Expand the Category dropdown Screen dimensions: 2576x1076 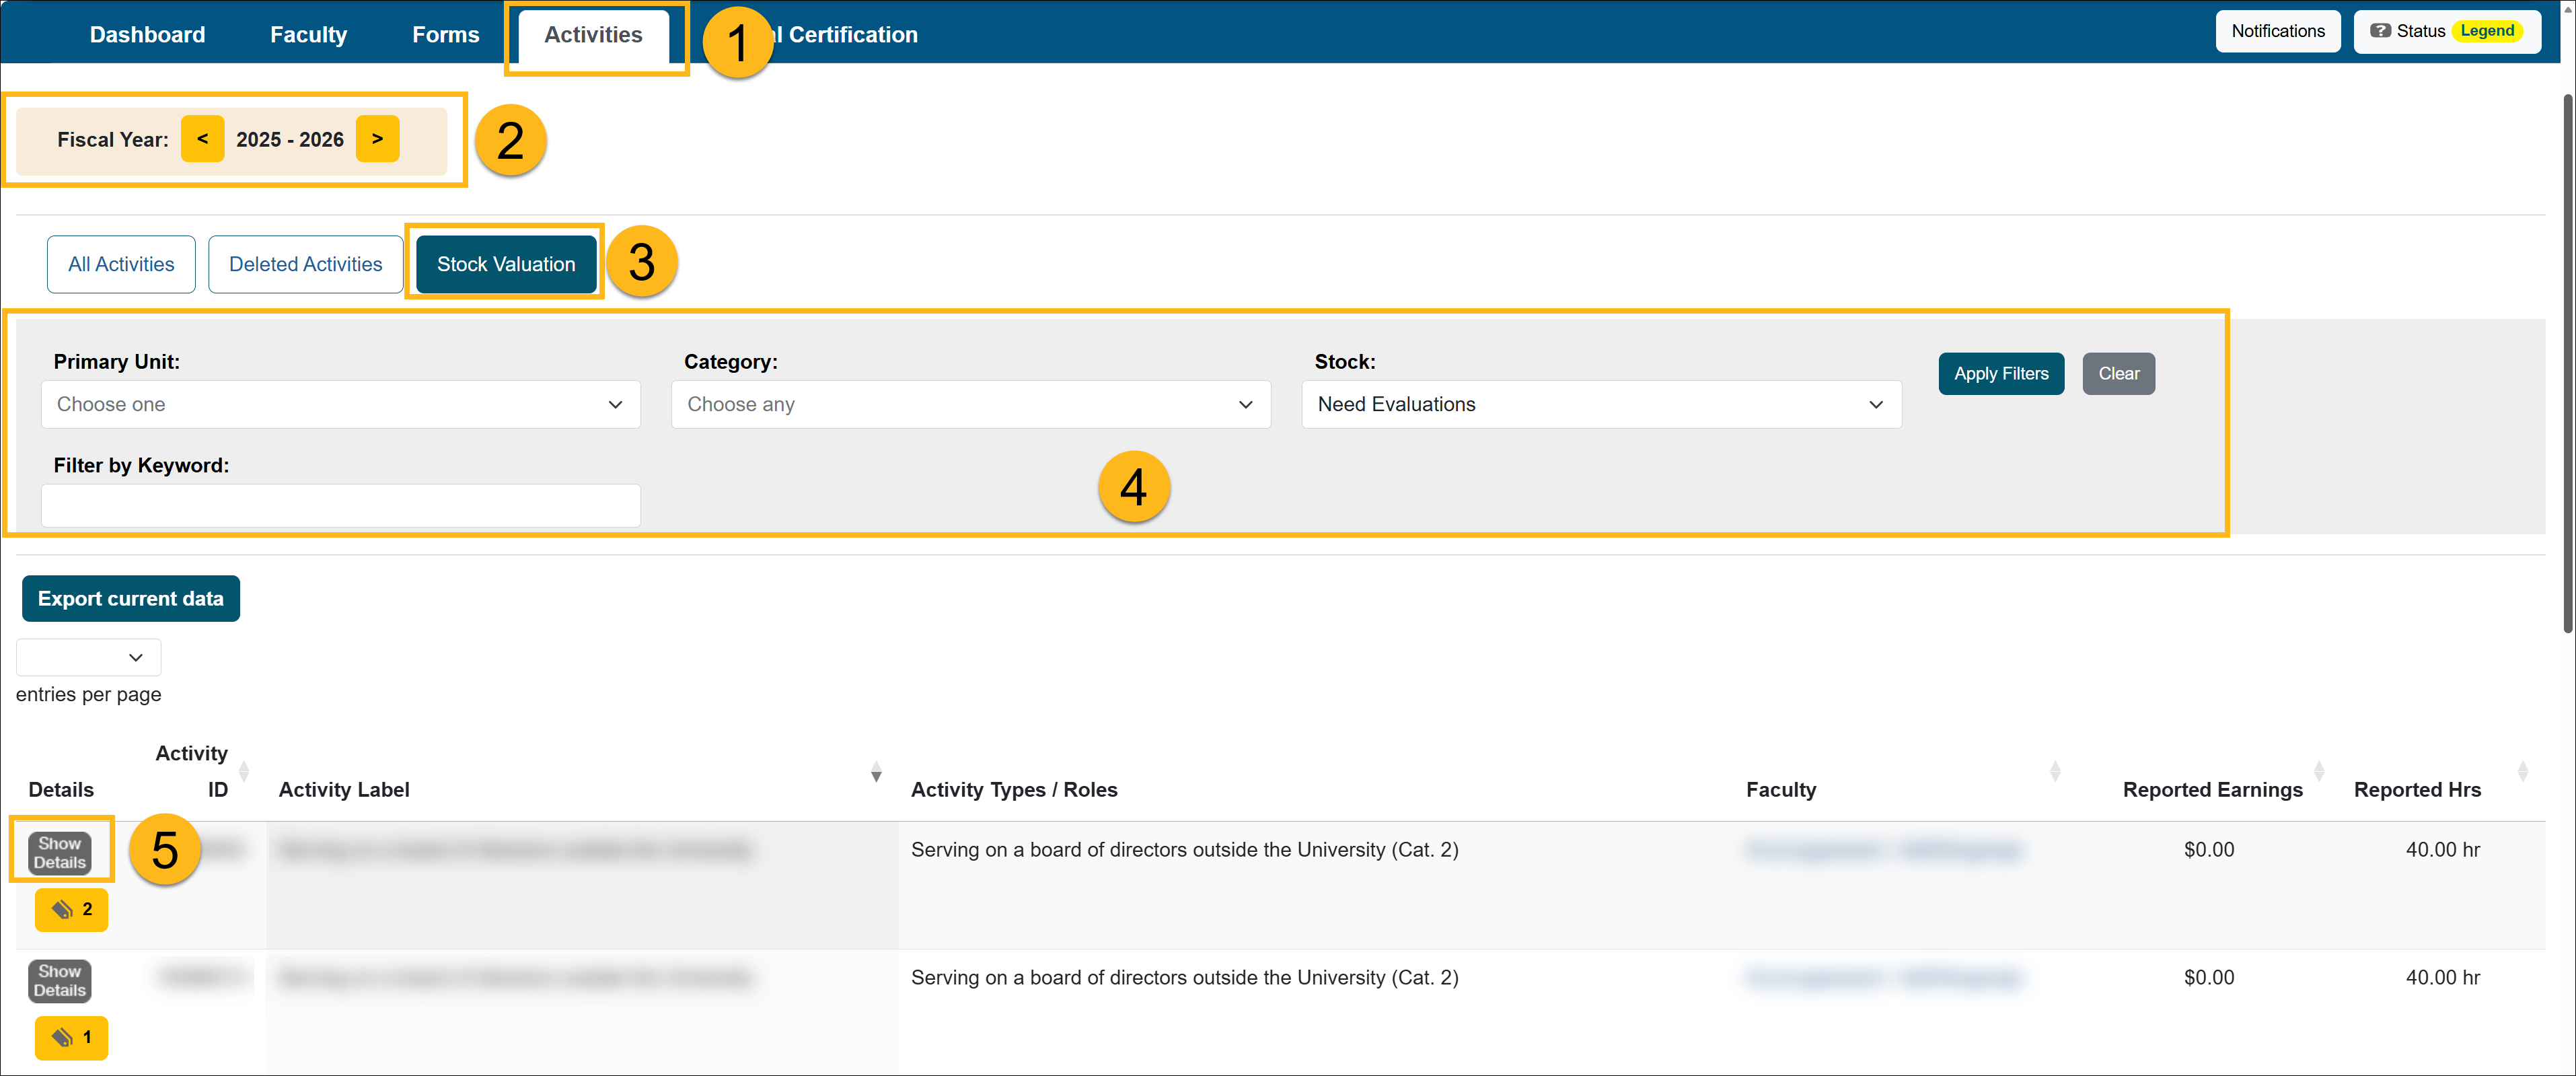click(x=970, y=404)
